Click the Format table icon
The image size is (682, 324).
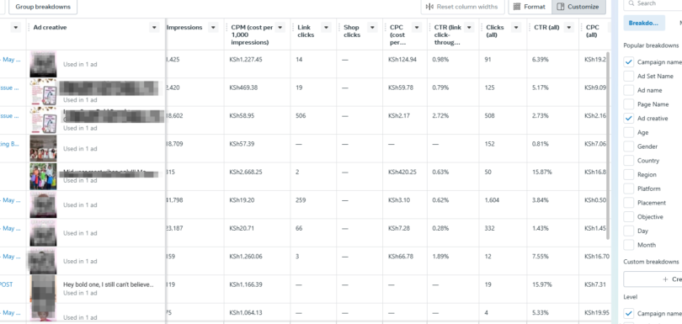point(517,7)
